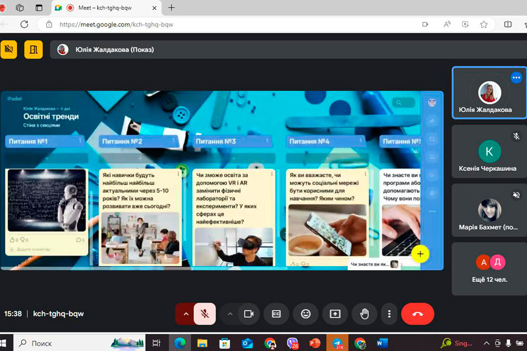Open the 'Ещё 12 чел.' participants tile

[489, 269]
